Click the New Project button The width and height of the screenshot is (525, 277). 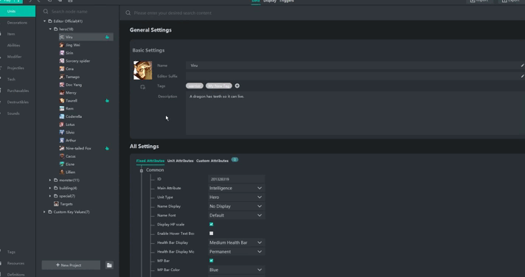click(71, 265)
